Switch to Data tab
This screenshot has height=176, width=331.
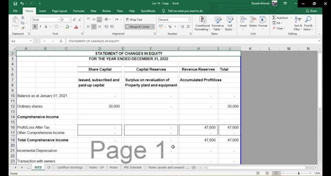click(x=93, y=11)
